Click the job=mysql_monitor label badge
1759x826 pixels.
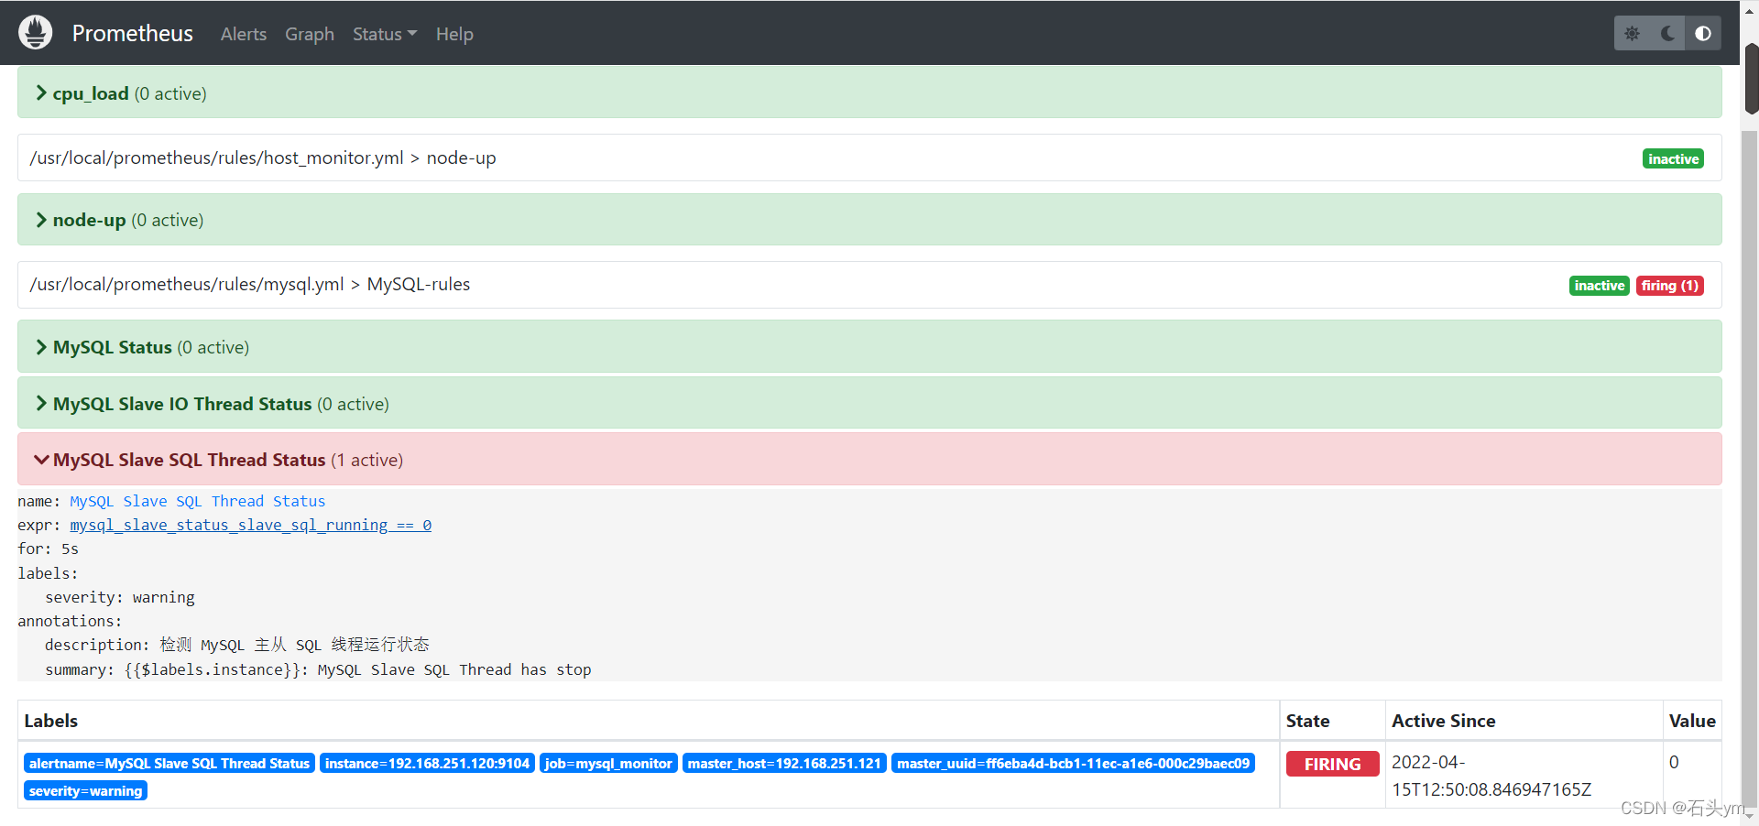(x=608, y=763)
